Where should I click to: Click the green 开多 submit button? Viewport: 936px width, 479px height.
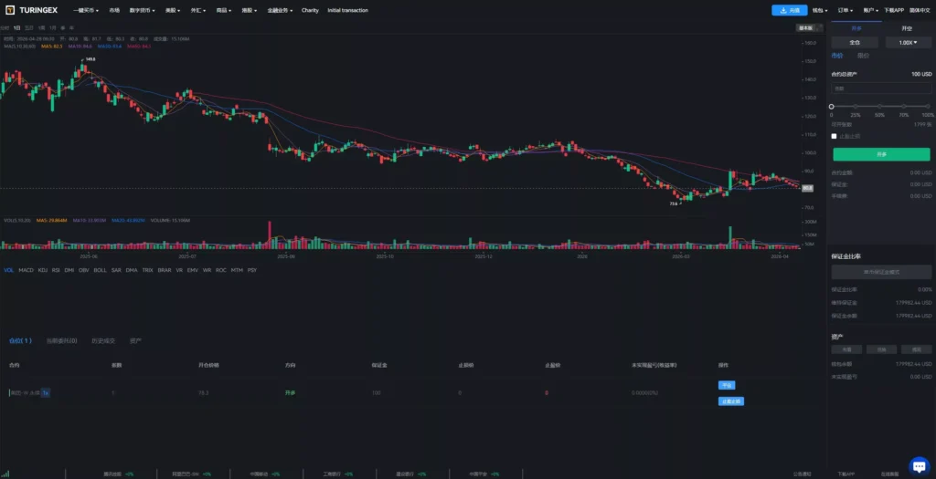pyautogui.click(x=881, y=154)
